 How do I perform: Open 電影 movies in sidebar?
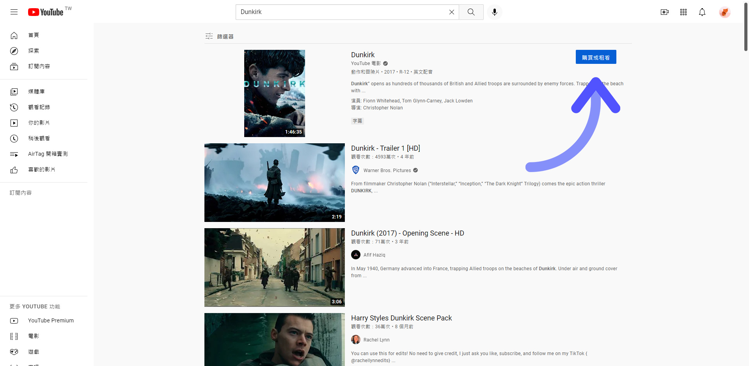tap(44, 336)
